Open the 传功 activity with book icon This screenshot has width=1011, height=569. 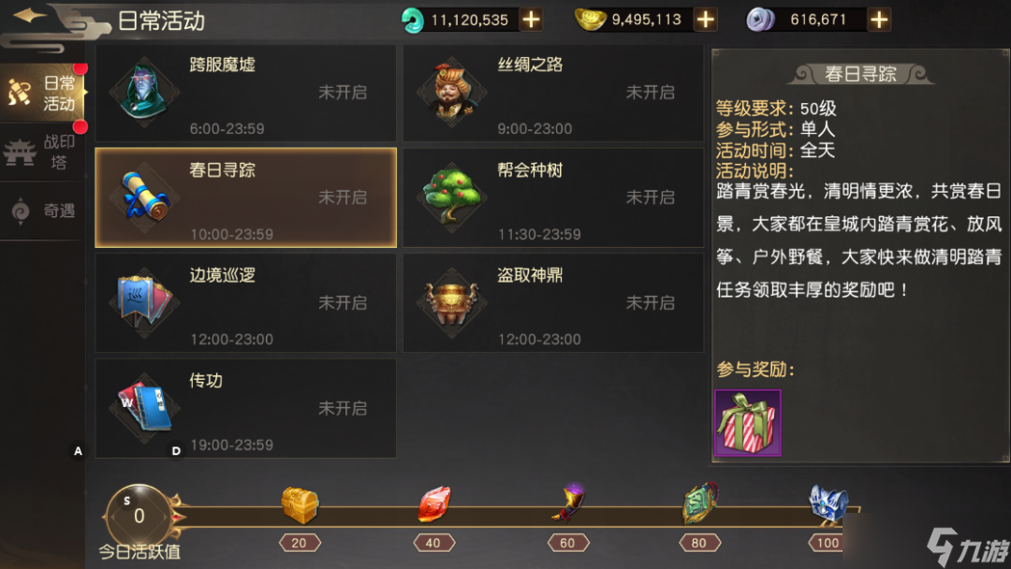[245, 408]
